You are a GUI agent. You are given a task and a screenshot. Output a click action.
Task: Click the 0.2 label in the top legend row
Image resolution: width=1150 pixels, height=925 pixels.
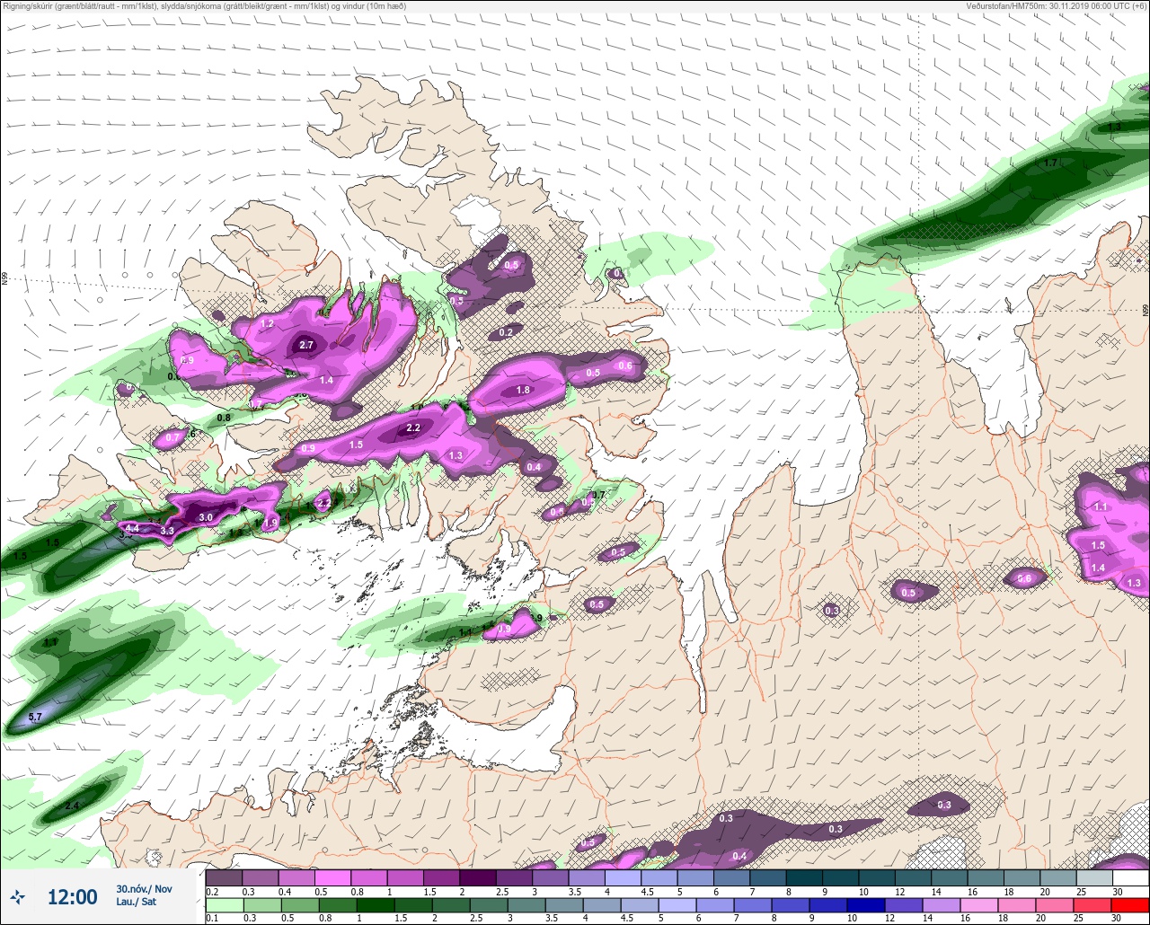[x=212, y=890]
